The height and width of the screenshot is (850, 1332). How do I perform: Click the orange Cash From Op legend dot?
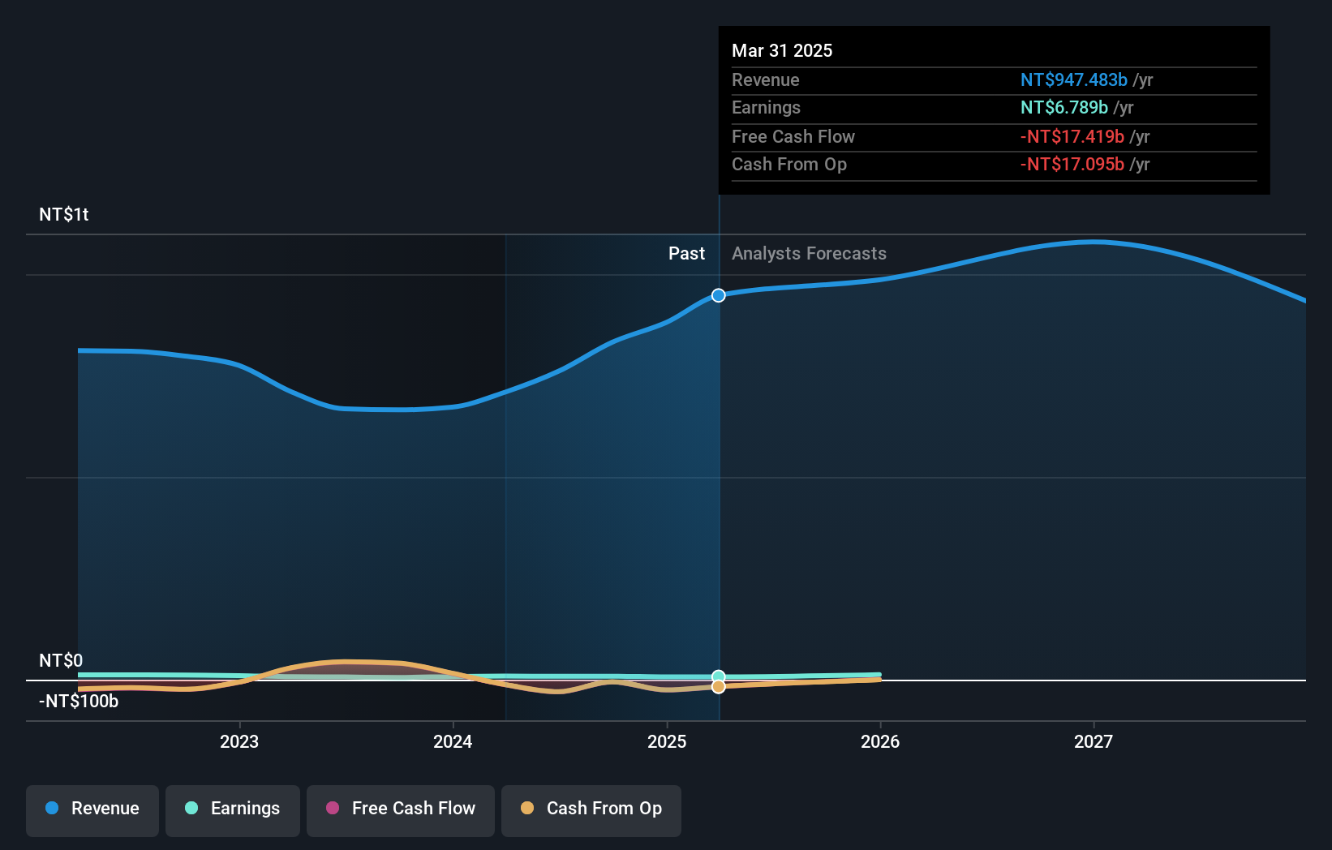click(x=527, y=808)
